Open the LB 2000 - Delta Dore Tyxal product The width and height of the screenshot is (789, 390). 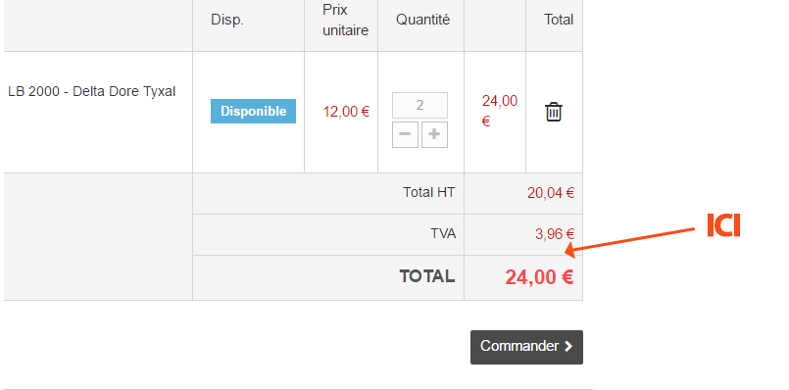tap(91, 91)
